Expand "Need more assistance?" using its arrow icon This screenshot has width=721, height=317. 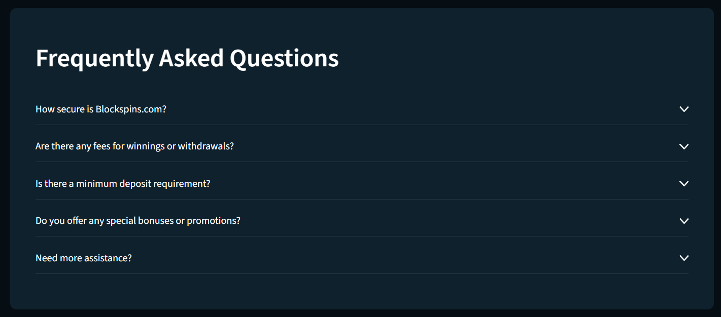683,258
